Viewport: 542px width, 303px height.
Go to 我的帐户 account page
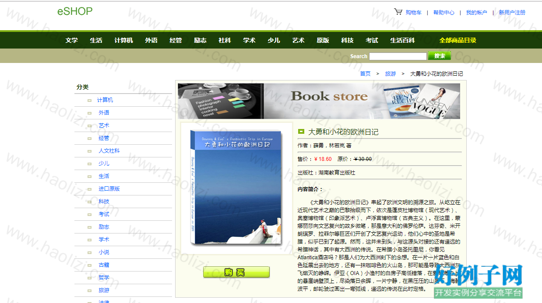476,13
